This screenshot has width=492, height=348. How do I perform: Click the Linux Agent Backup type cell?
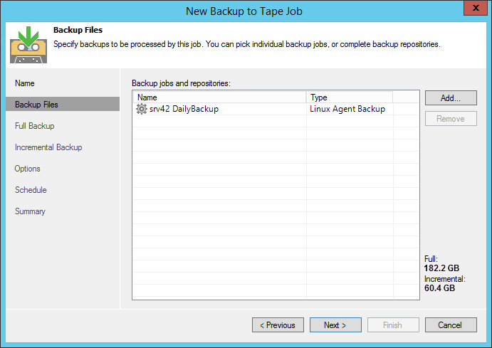tap(347, 110)
